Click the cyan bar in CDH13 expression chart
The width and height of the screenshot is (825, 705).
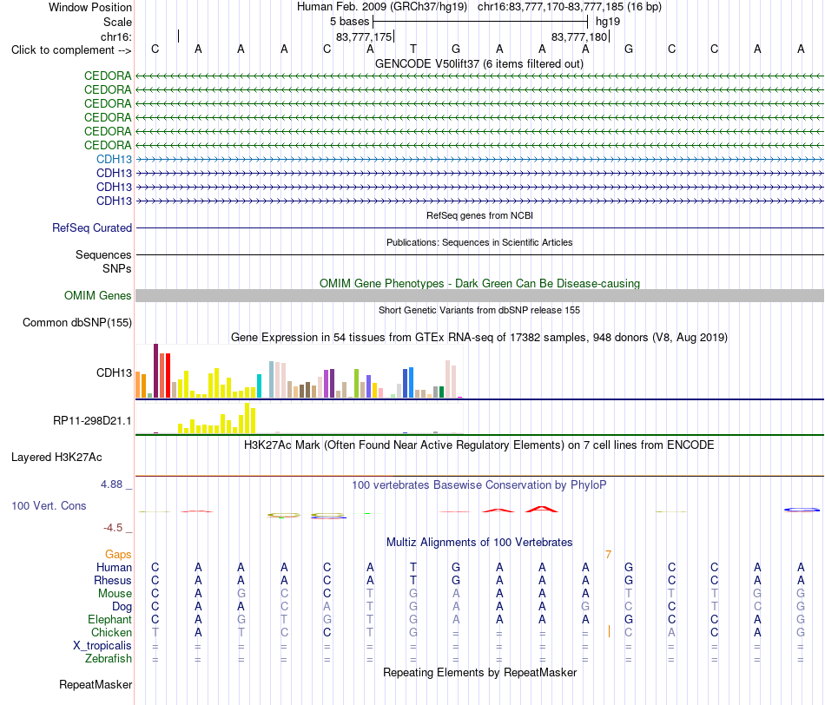(259, 385)
